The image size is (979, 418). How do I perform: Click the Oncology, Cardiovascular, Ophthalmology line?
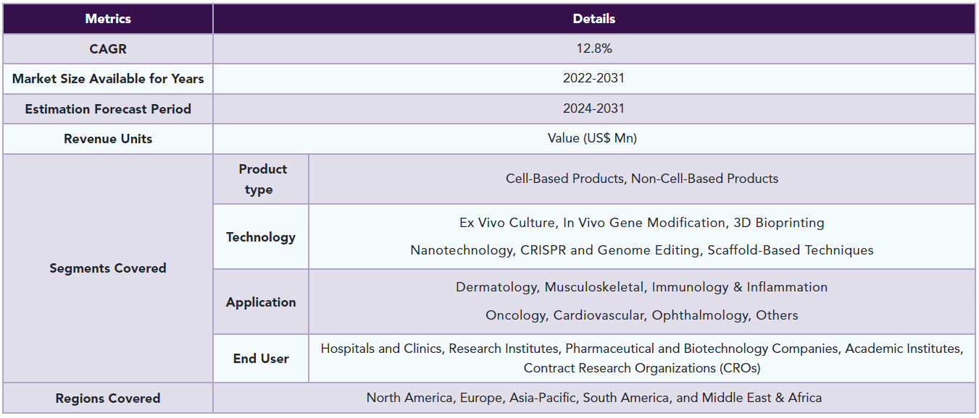click(642, 315)
